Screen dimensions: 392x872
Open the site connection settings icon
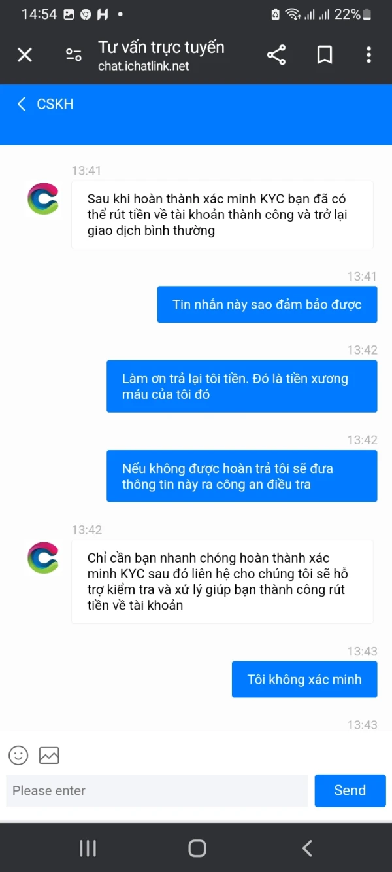click(x=73, y=55)
